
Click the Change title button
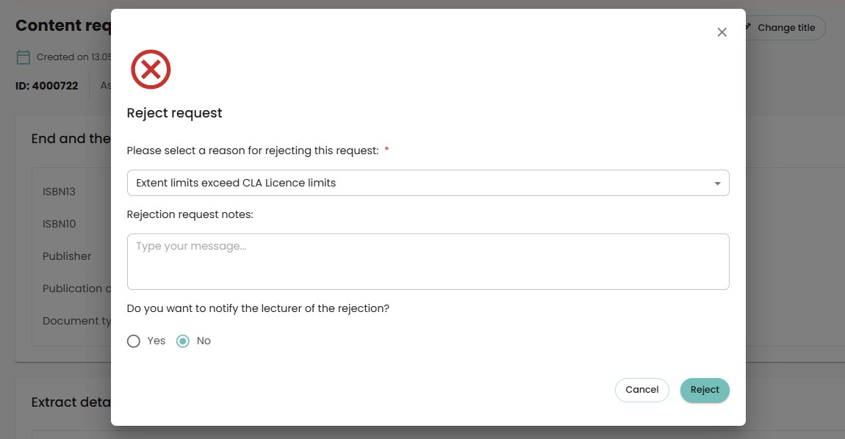pyautogui.click(x=785, y=27)
